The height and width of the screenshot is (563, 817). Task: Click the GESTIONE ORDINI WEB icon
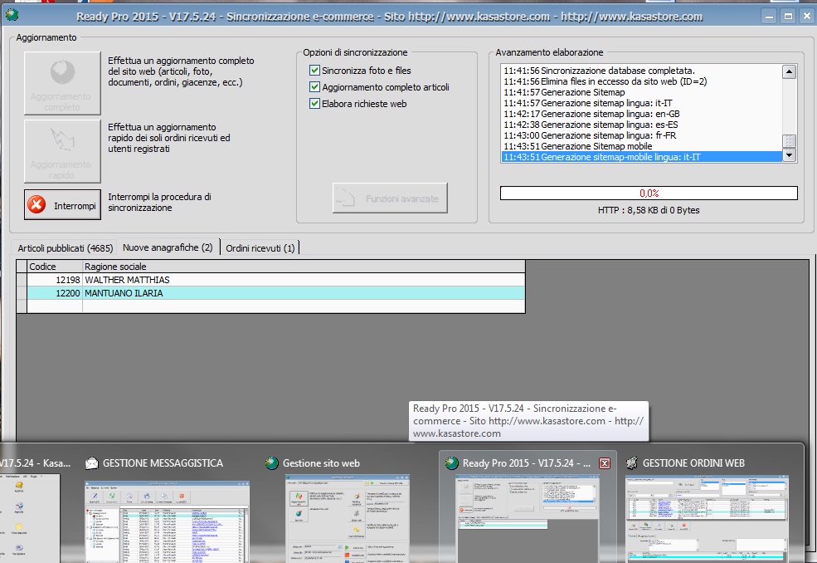pyautogui.click(x=632, y=463)
